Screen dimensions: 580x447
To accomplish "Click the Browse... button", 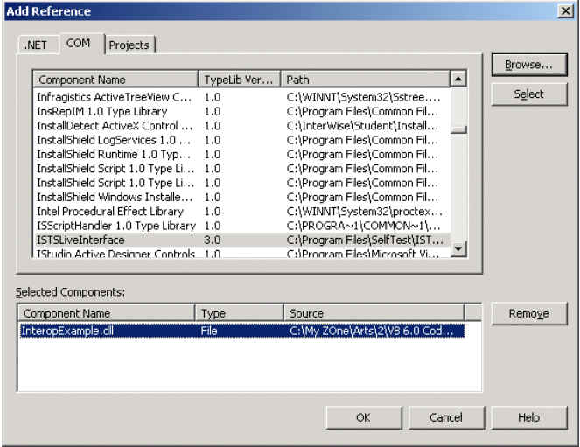I will [x=529, y=65].
